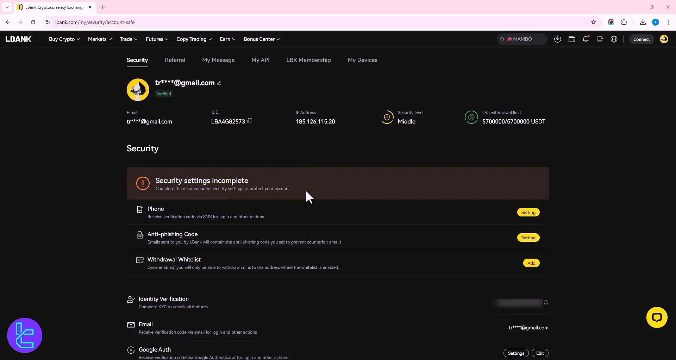
Task: Open the live chat support bubble
Action: click(657, 317)
